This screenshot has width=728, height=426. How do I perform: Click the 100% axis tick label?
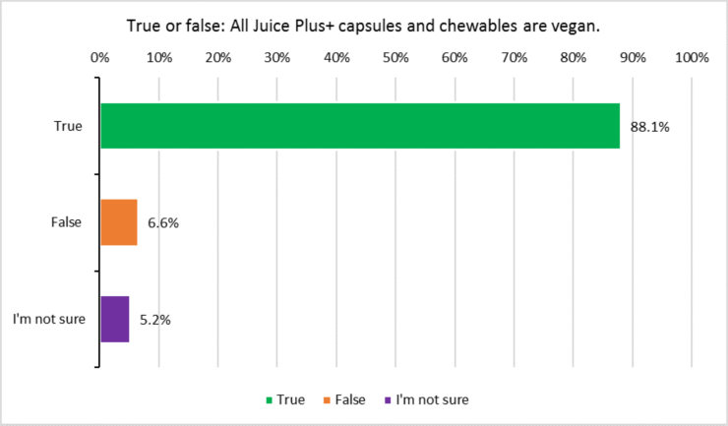coord(692,58)
